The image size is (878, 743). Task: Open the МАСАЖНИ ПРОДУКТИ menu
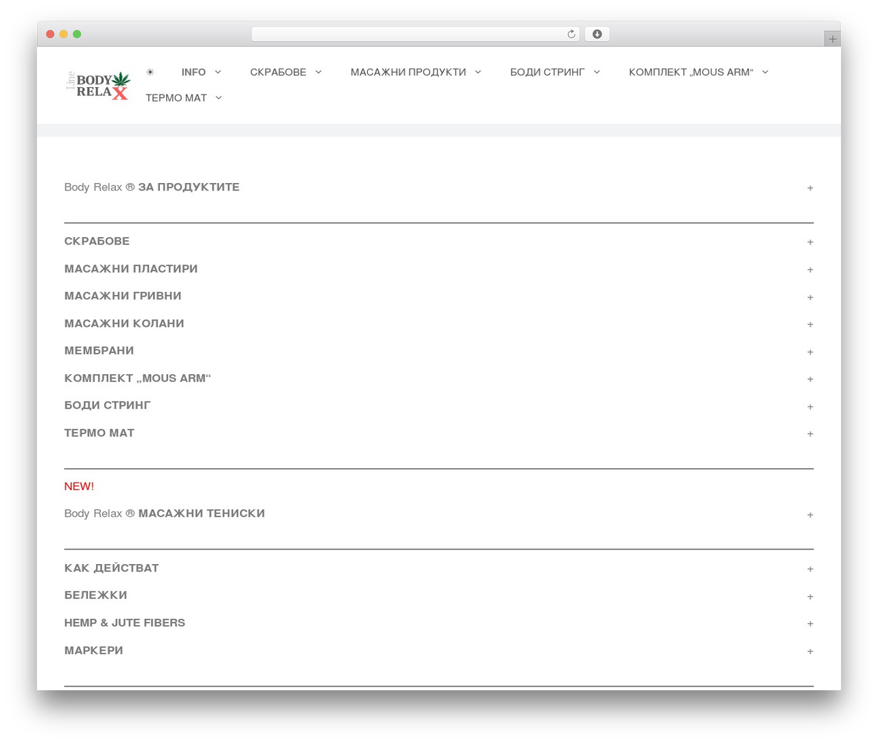[x=416, y=72]
